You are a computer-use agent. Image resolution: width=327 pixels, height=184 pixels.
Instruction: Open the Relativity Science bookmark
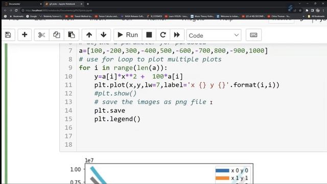[51, 16]
